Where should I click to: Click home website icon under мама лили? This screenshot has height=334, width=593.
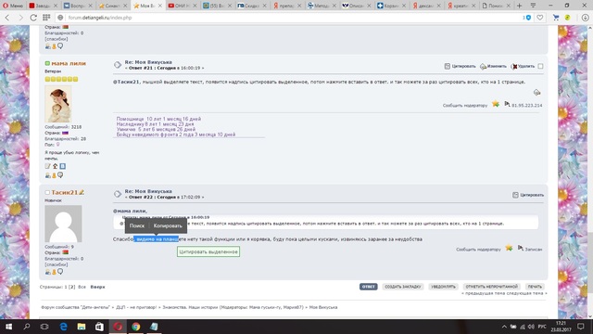[56, 166]
